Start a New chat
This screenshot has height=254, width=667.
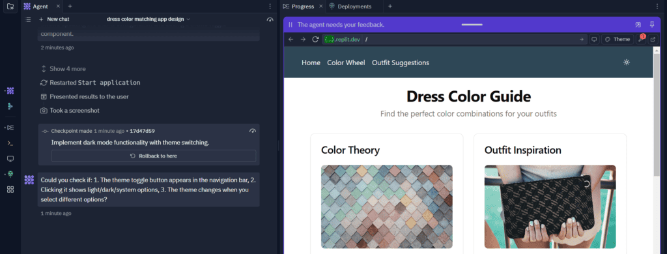coord(54,19)
